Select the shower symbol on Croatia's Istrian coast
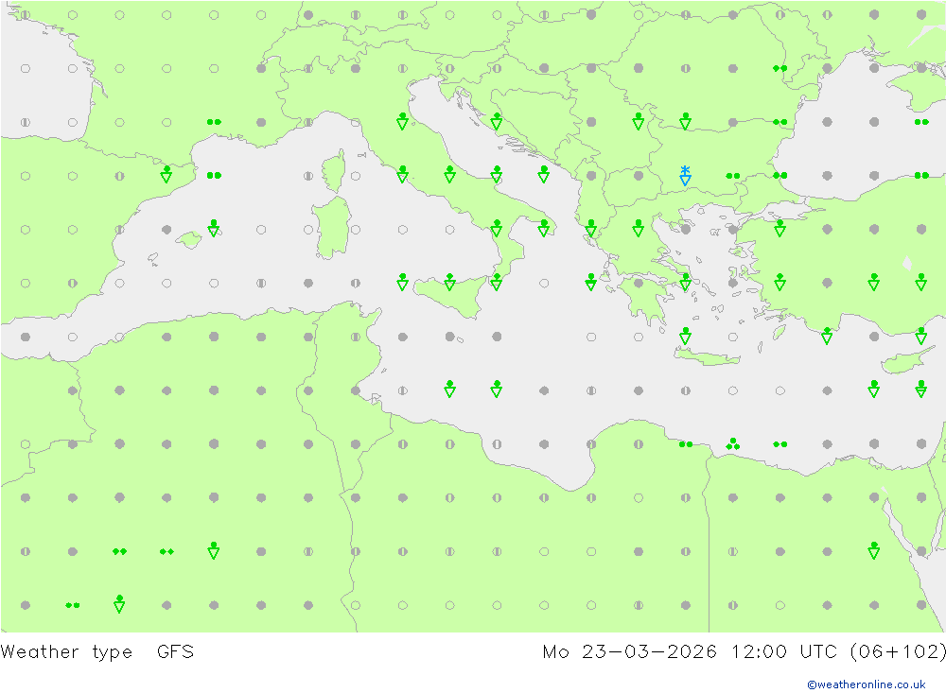This screenshot has width=946, height=693. pyautogui.click(x=496, y=121)
